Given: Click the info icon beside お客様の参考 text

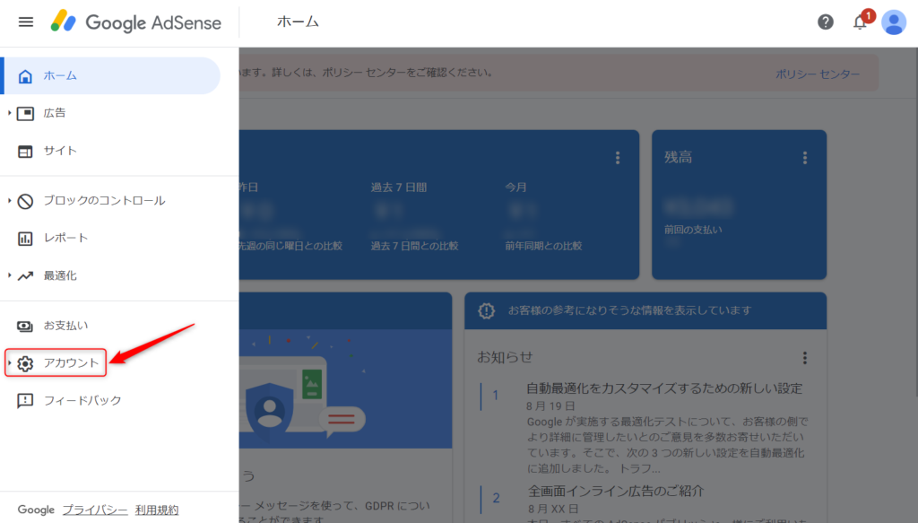Looking at the screenshot, I should [x=486, y=310].
